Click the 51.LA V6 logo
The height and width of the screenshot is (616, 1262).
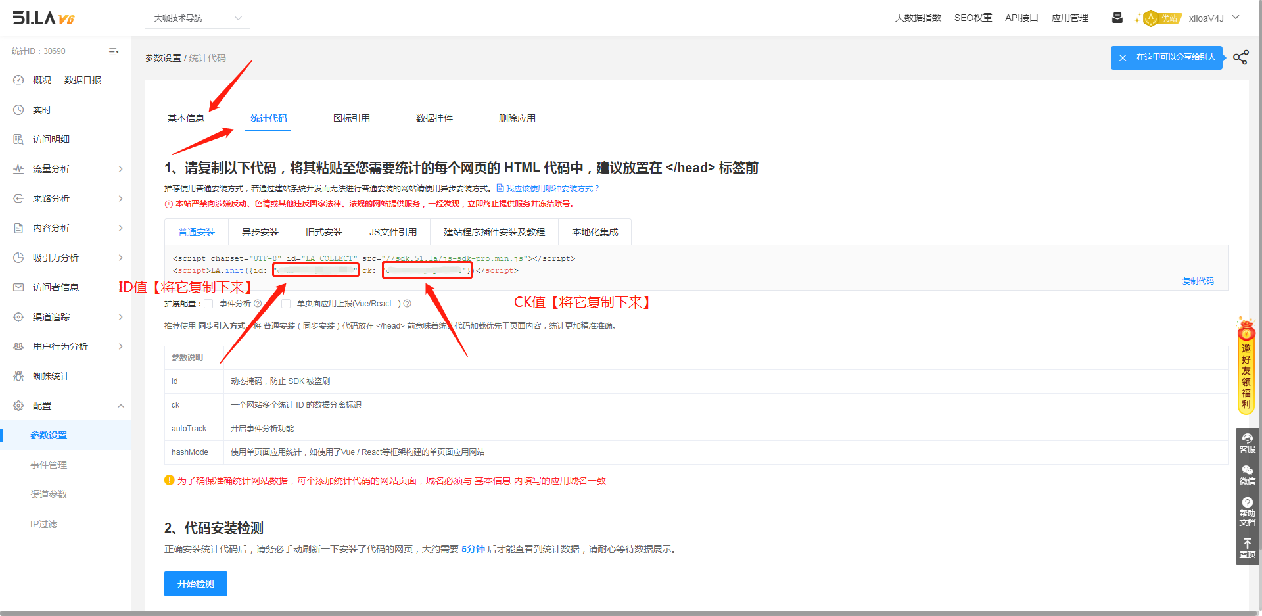point(43,18)
